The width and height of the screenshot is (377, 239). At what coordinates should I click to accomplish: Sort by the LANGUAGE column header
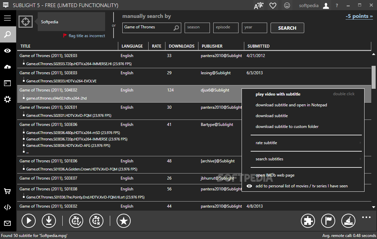[133, 46]
